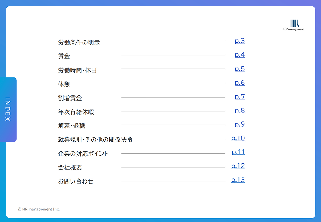Jump to p.5 link

240,69
